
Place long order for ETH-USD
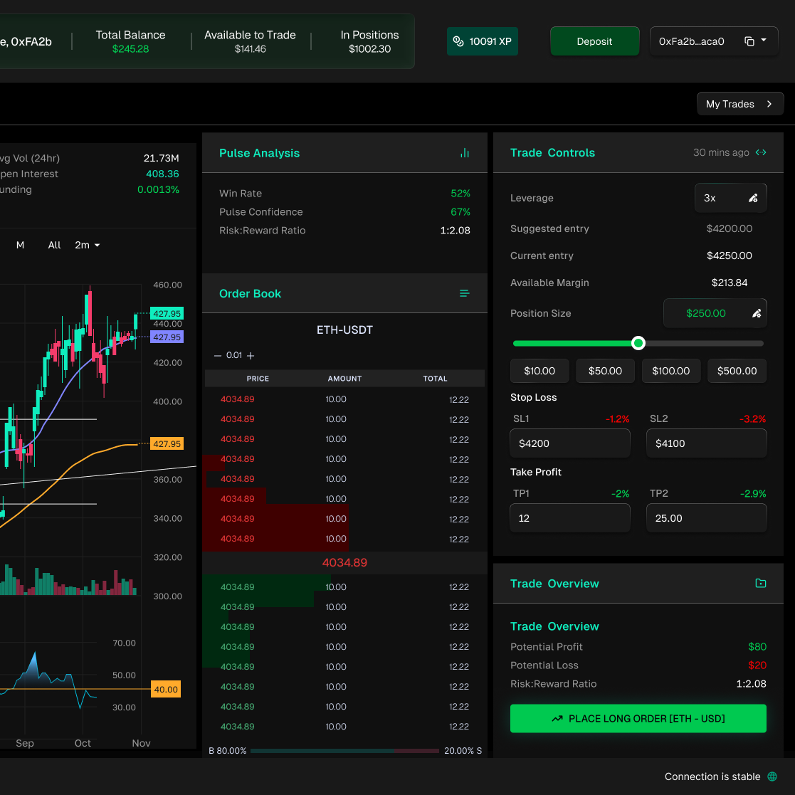pyautogui.click(x=638, y=719)
